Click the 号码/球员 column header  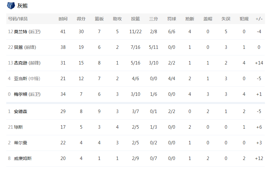[18, 19]
